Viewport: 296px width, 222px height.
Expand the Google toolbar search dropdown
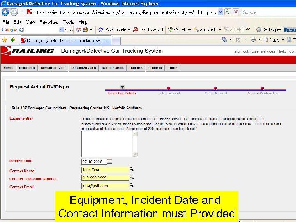click(x=61, y=30)
